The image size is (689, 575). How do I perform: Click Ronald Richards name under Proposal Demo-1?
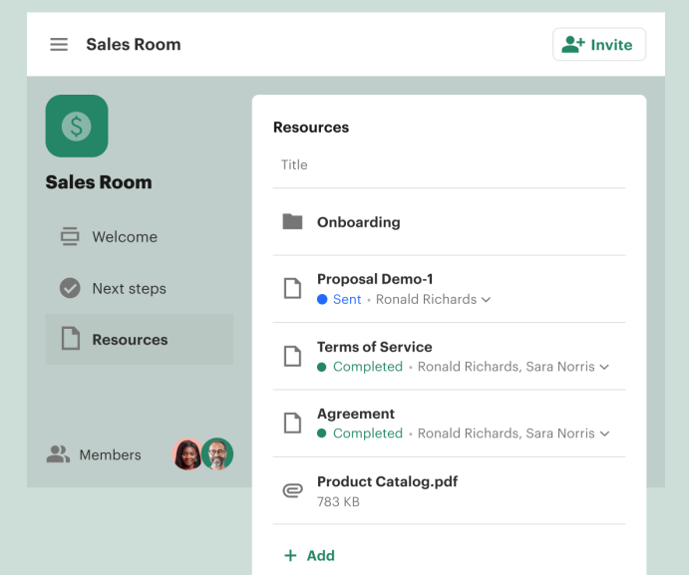[x=426, y=299]
